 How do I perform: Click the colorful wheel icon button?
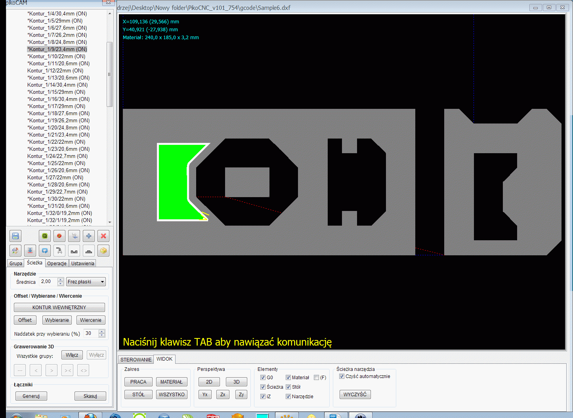(15, 251)
